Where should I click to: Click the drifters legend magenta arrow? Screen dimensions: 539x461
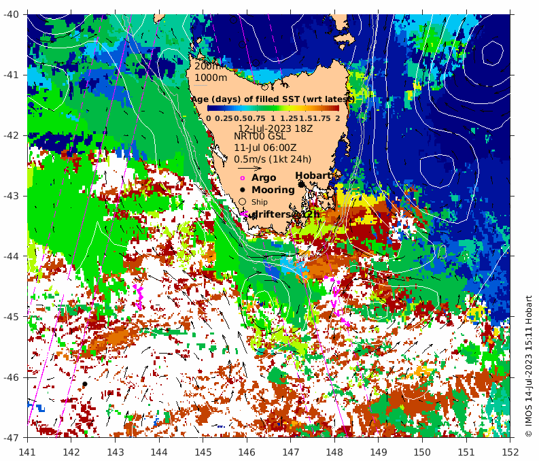pyautogui.click(x=244, y=214)
